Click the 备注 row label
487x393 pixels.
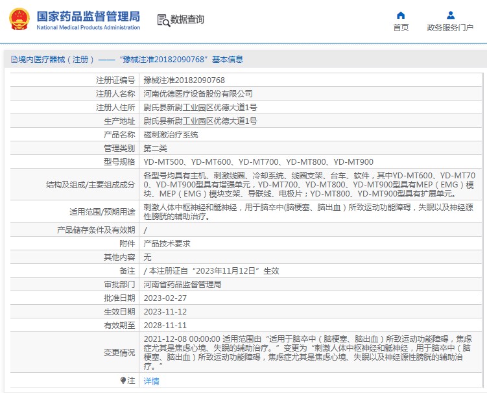[x=127, y=271]
